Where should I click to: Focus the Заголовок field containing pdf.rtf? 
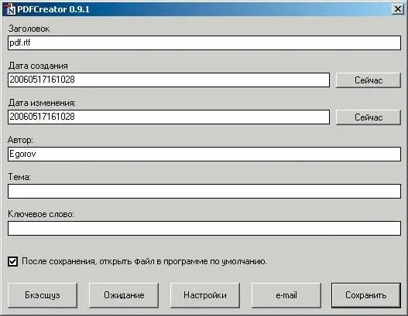point(204,42)
